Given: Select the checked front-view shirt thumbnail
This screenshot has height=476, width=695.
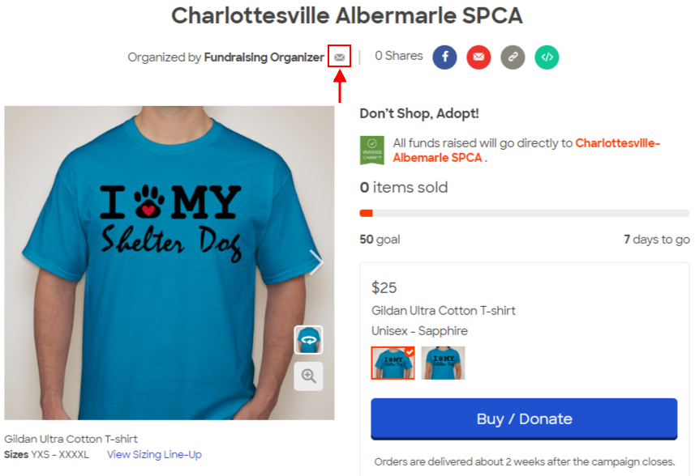Looking at the screenshot, I should [393, 363].
